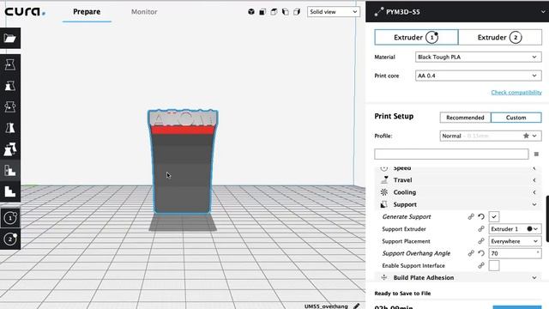
Task: Click the UMS5_overhang job name
Action: 326,306
